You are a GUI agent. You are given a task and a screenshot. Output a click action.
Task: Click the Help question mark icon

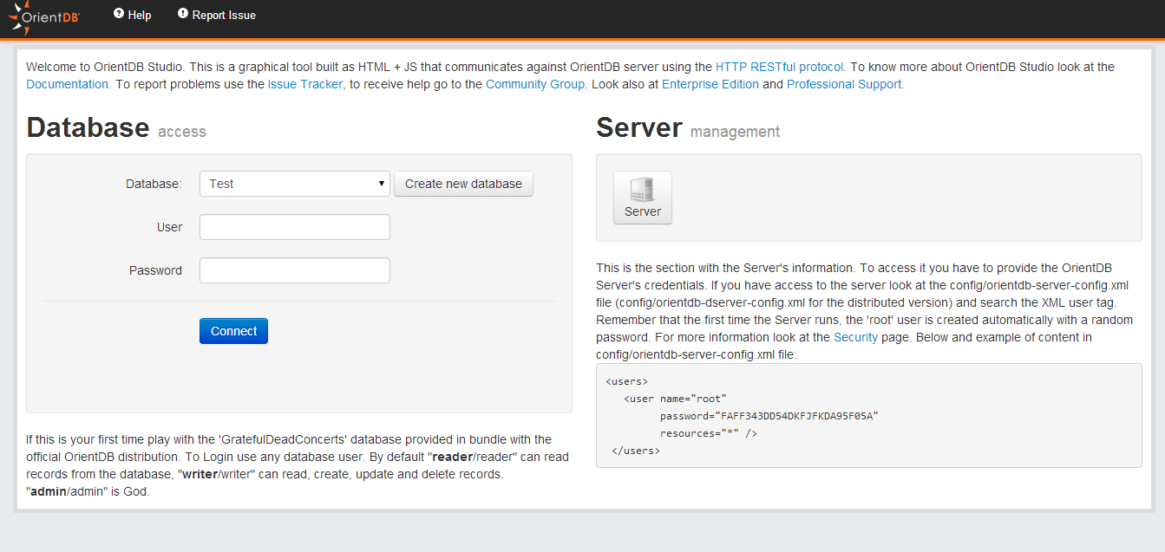click(x=119, y=14)
